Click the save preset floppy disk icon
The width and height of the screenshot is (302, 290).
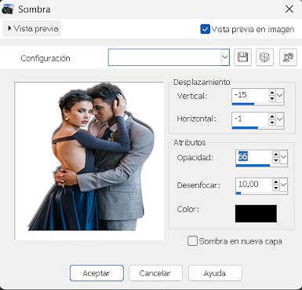242,57
